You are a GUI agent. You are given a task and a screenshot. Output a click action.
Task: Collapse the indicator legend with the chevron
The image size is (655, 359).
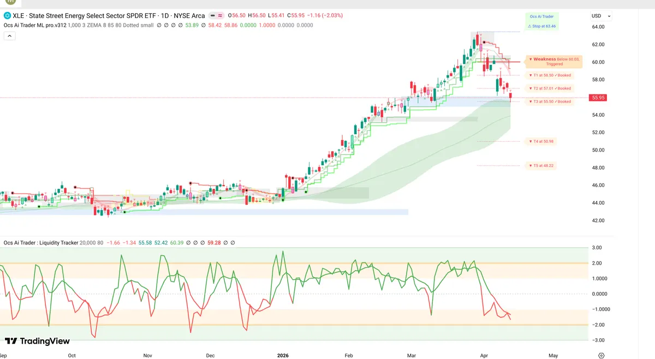coord(9,36)
